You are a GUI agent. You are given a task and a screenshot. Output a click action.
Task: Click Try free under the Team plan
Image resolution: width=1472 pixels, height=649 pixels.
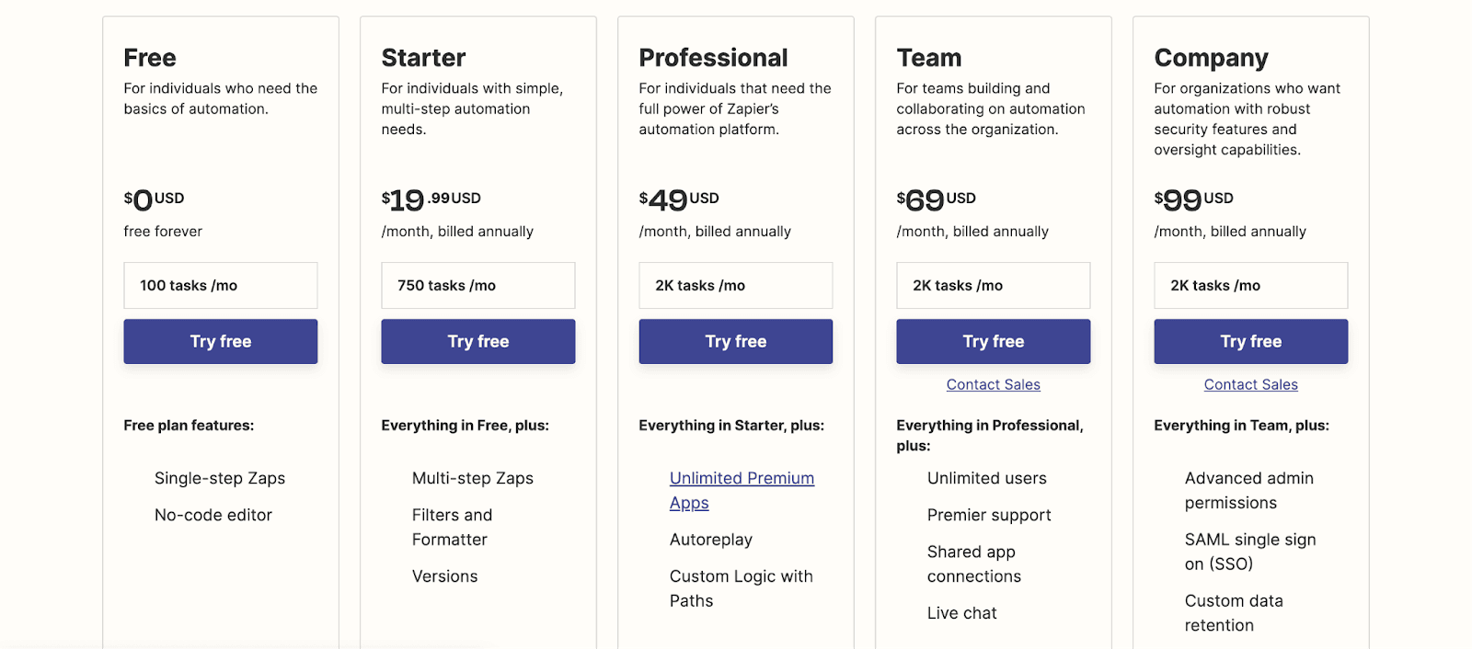(993, 341)
